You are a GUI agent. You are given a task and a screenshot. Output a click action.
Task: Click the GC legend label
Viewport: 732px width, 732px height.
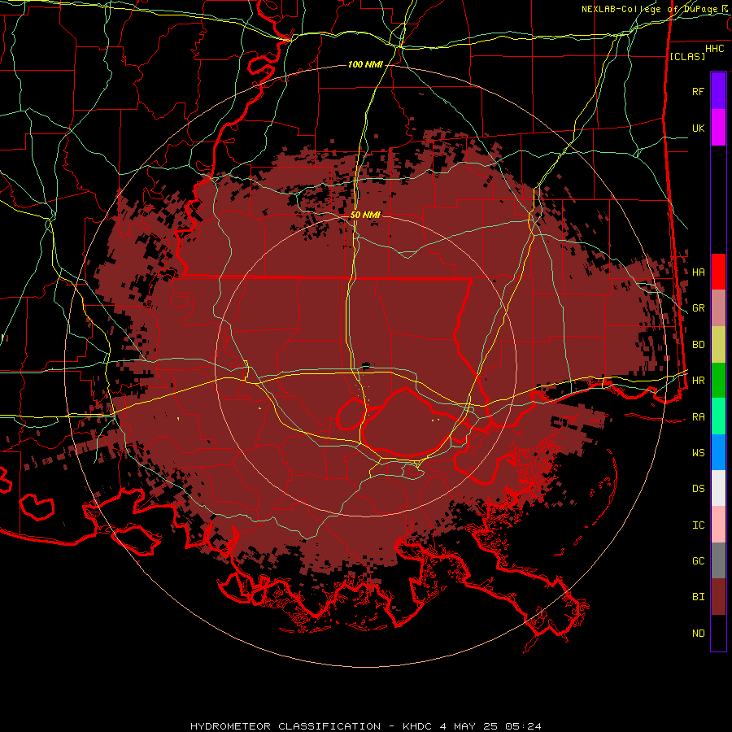coord(699,561)
